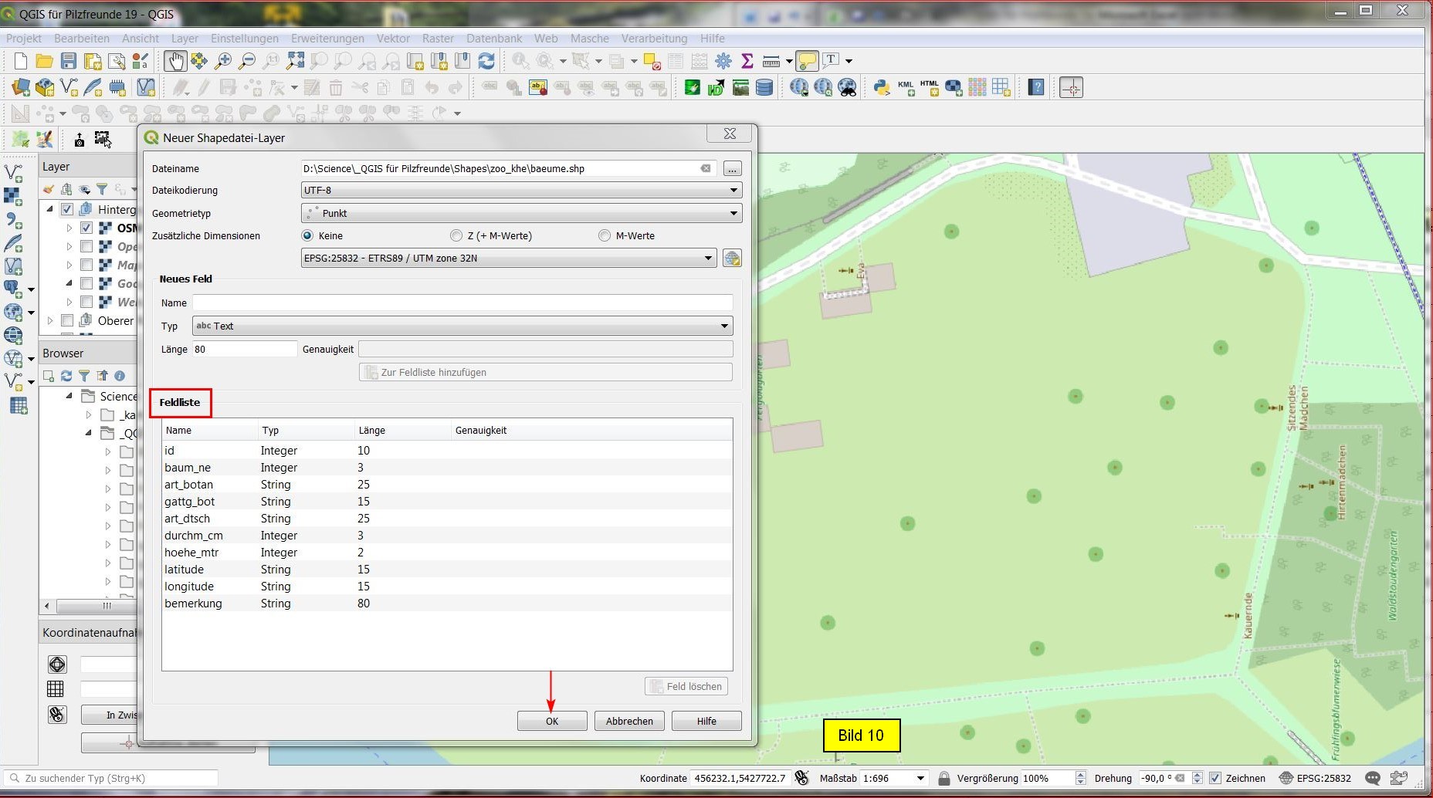
Task: Toggle the OSM layer visibility checkbox
Action: [x=86, y=228]
